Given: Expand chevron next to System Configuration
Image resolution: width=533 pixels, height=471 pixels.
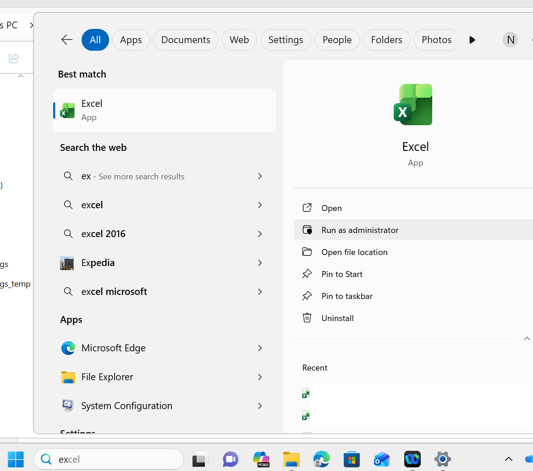Looking at the screenshot, I should (x=260, y=406).
